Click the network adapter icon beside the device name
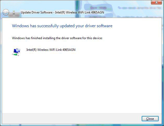164x126 pixels. 16,52
